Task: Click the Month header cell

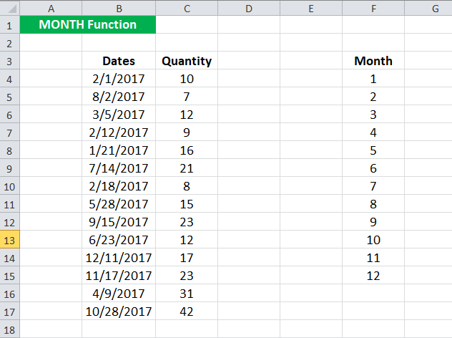Action: [373, 61]
